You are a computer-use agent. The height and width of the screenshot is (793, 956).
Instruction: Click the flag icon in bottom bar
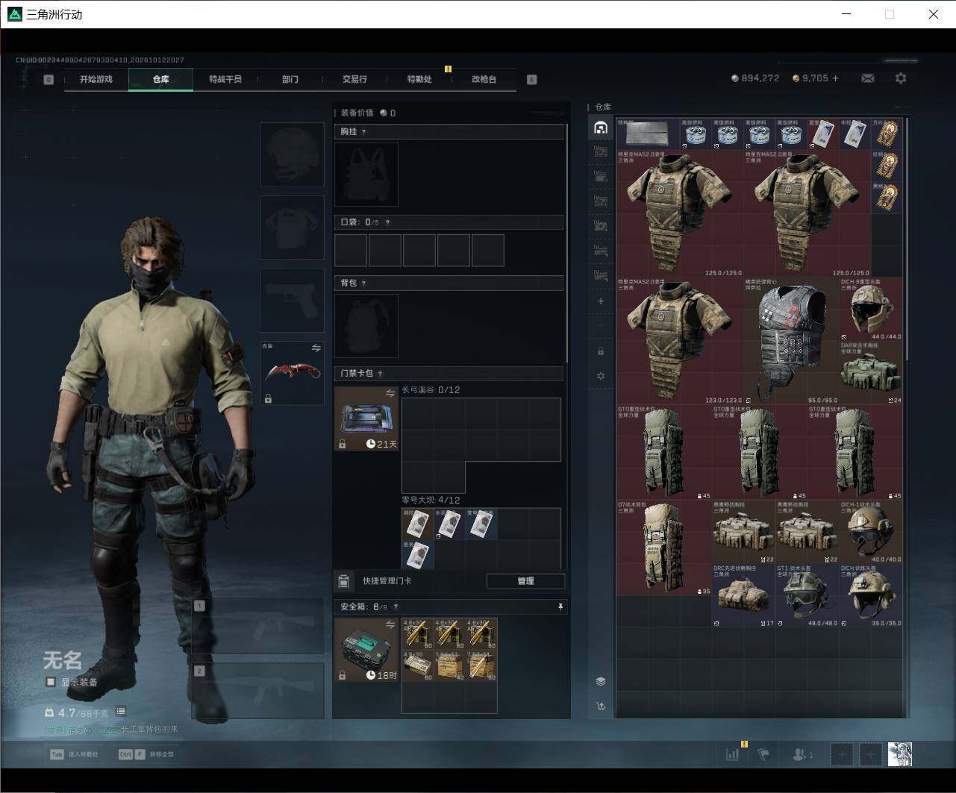[x=763, y=754]
